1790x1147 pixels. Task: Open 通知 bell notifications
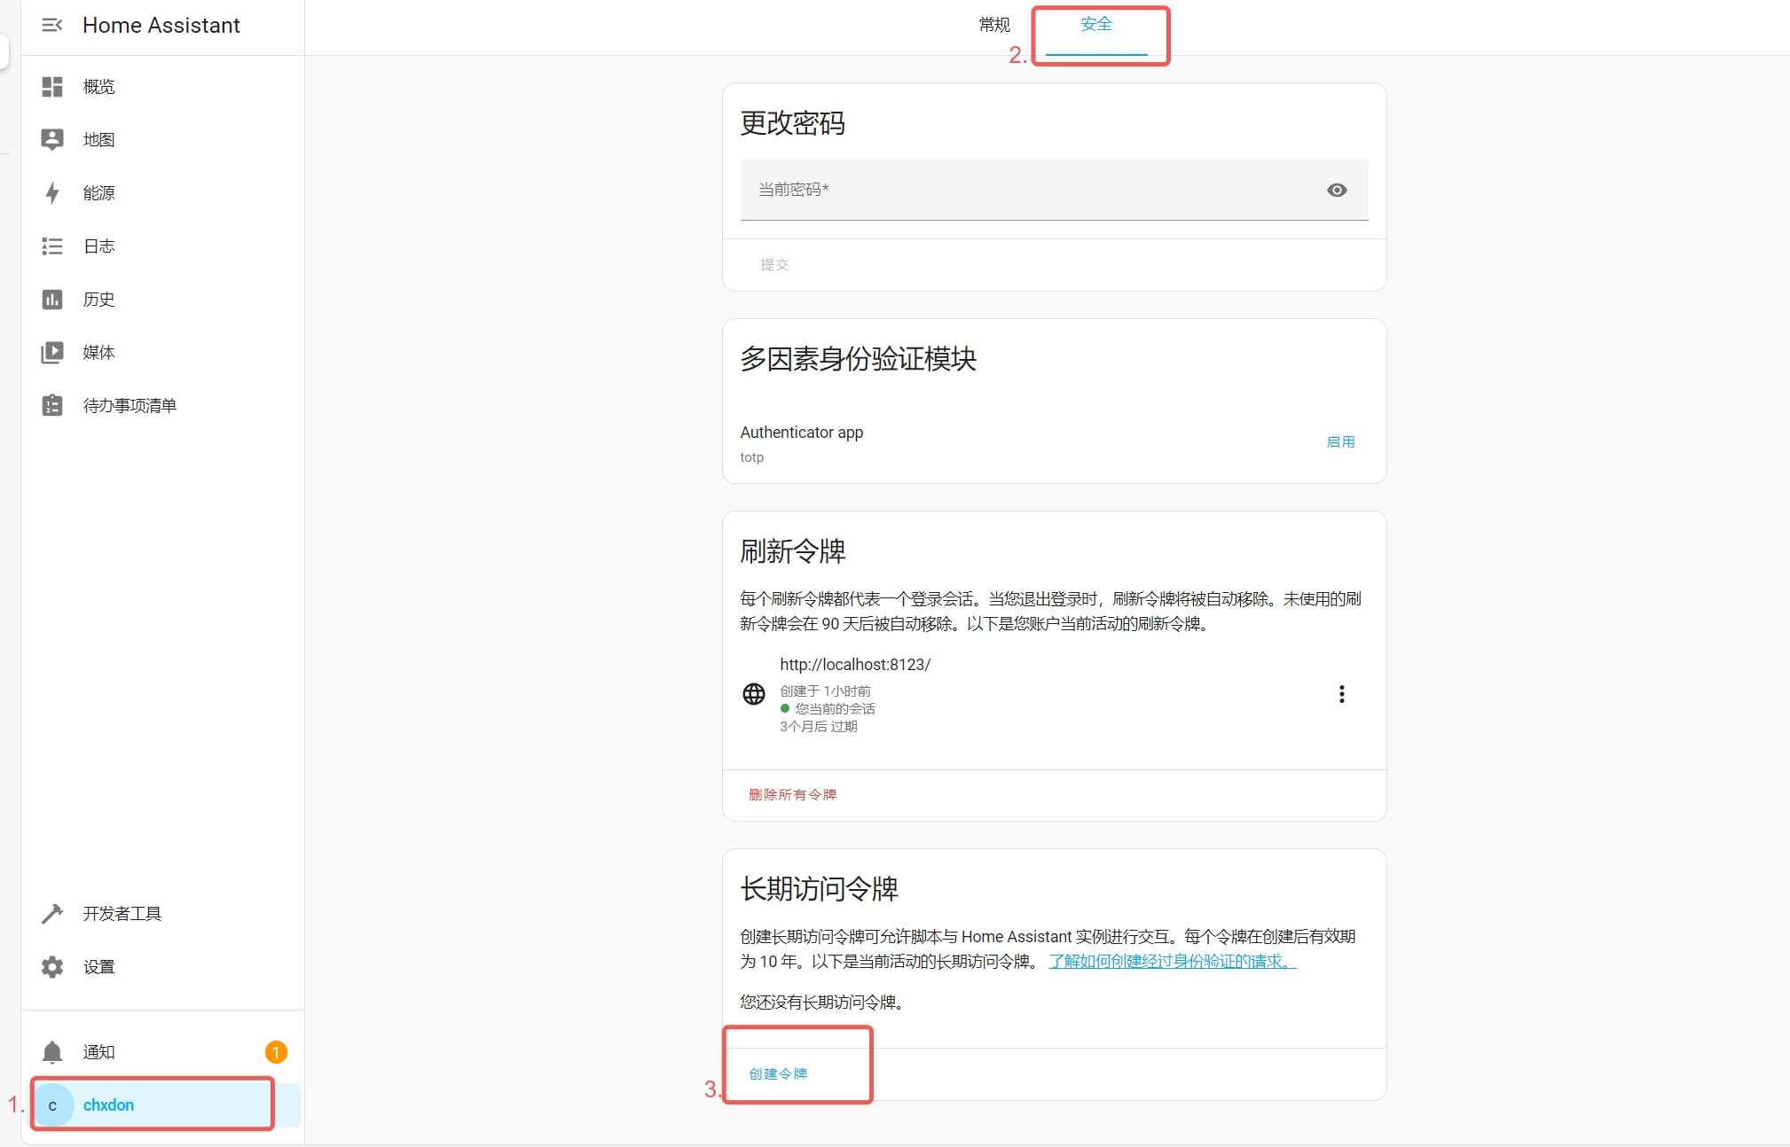coord(52,1052)
